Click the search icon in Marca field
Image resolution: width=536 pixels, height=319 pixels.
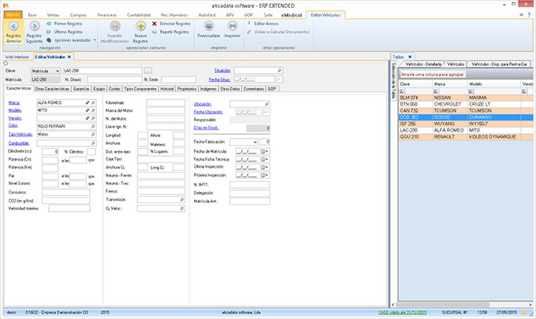92,103
